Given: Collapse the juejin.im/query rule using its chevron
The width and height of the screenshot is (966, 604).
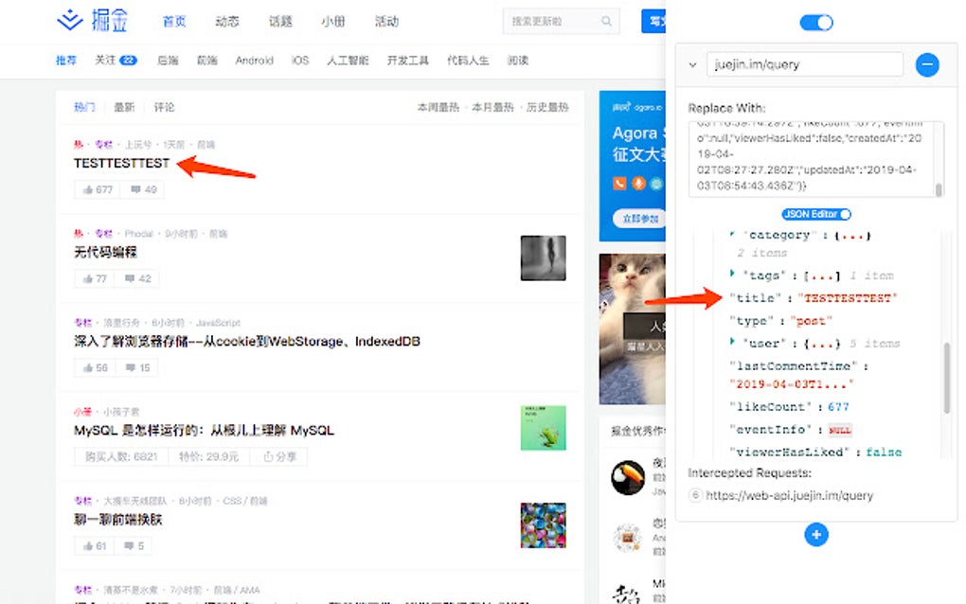Looking at the screenshot, I should [x=691, y=64].
